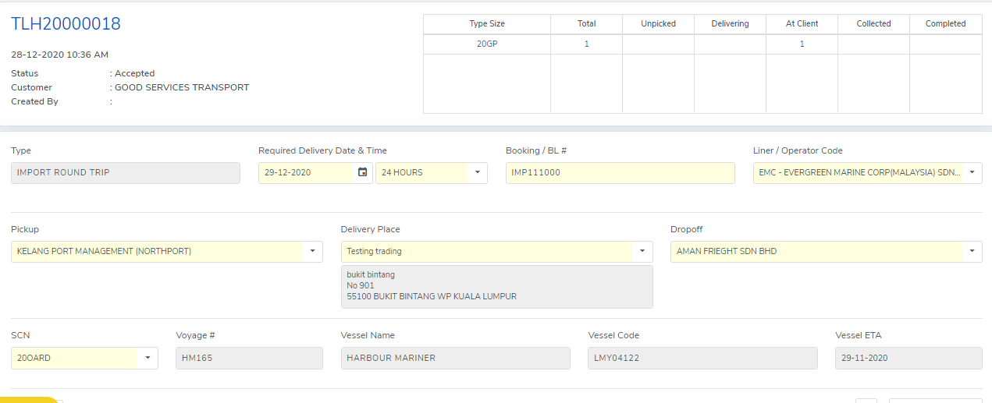Click the bukit bintang delivery address box
Screen dimensions: 992x403
(496, 286)
